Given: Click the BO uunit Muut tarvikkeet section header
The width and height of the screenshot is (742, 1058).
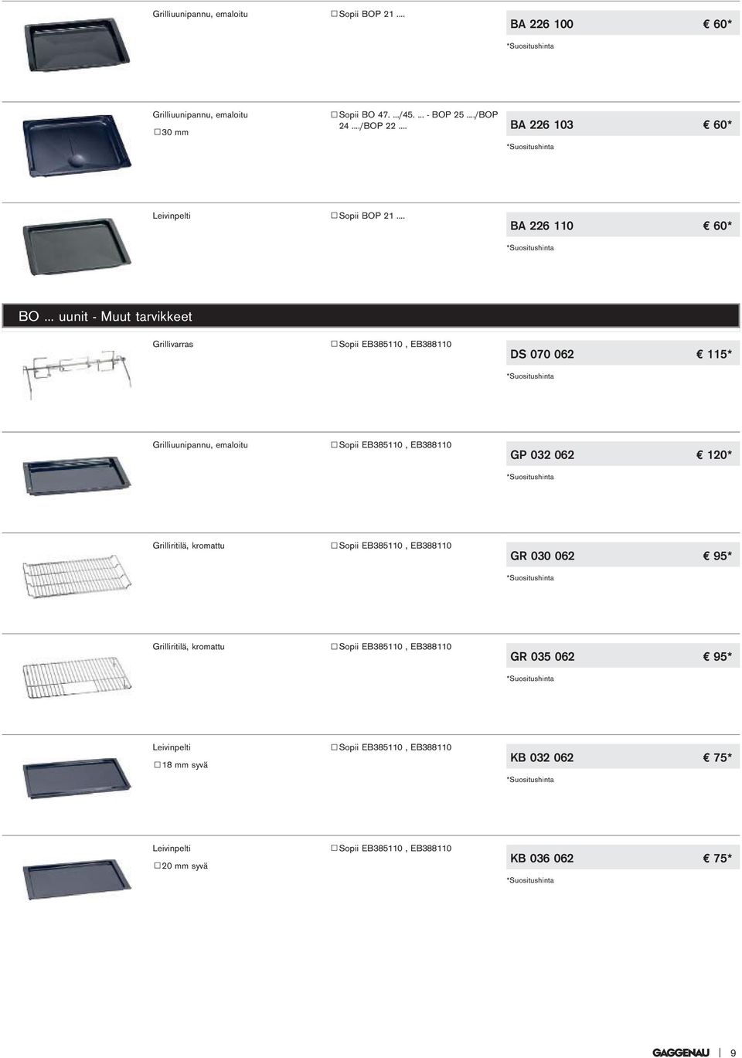Looking at the screenshot, I should coord(379,316).
